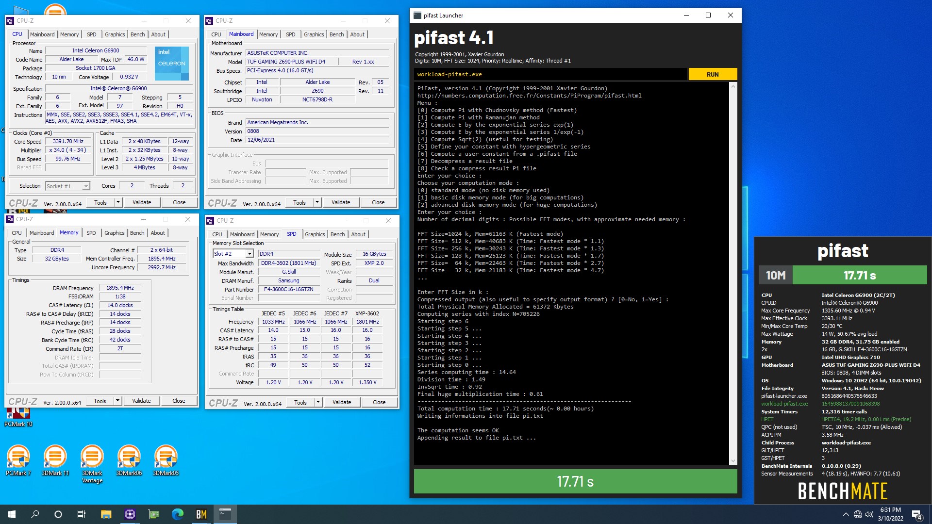Switch to pifast console taskbar icon
Screen dimensions: 932x524
point(225,514)
